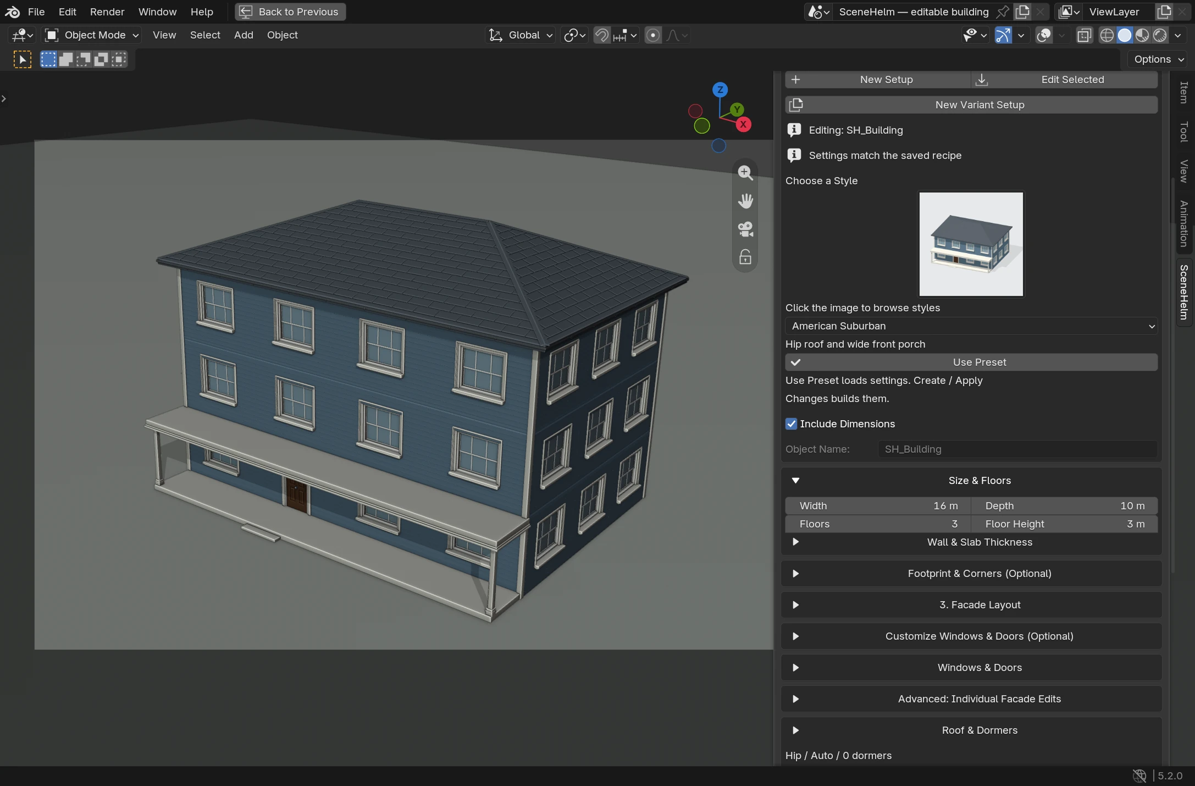
Task: Click the New Setup button
Action: [878, 80]
